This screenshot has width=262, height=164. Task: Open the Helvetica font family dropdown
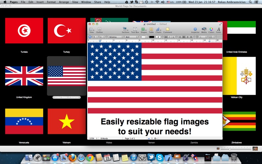click(116, 37)
